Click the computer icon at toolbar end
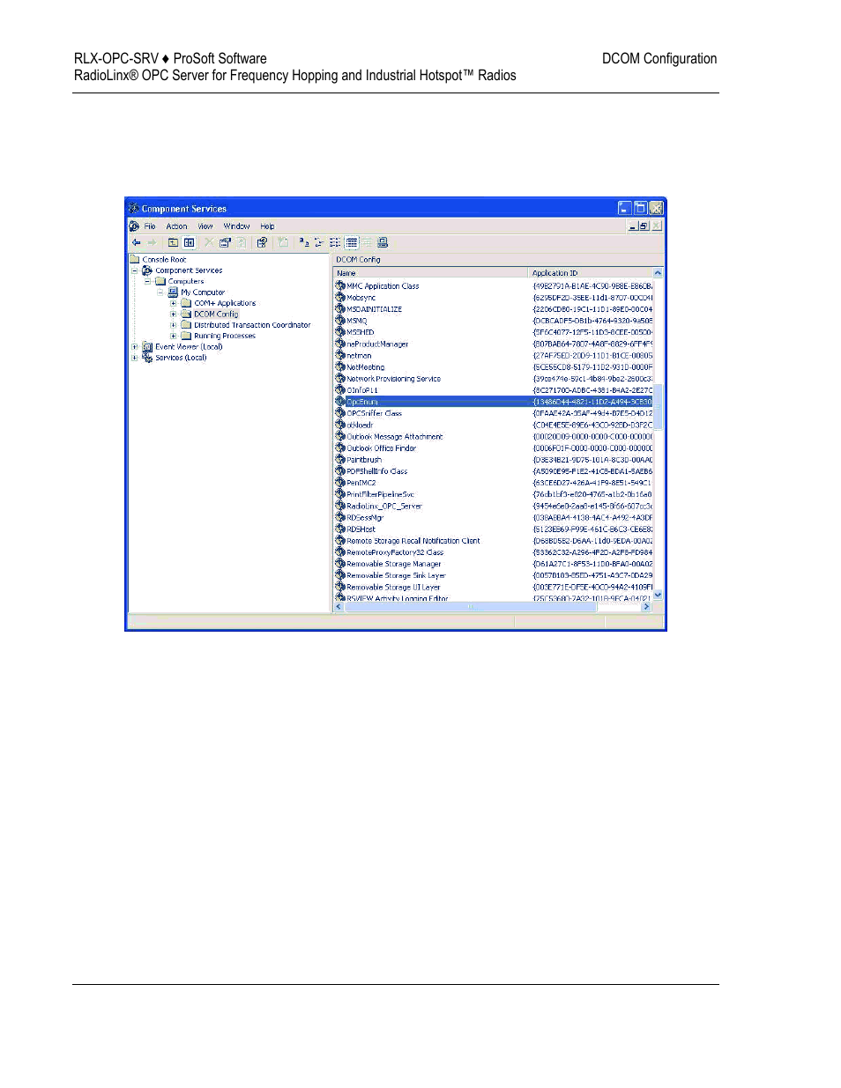841x1088 pixels. [x=383, y=242]
